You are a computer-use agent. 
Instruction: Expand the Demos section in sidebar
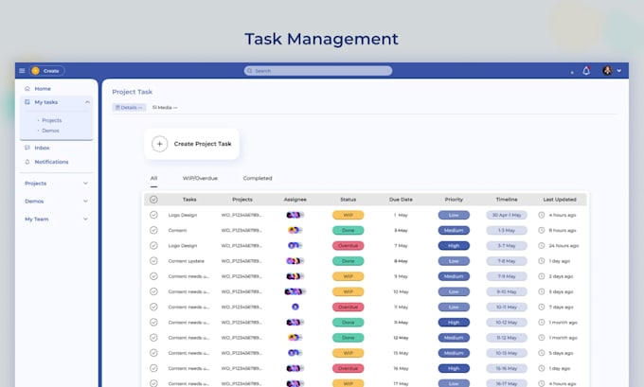(x=85, y=202)
